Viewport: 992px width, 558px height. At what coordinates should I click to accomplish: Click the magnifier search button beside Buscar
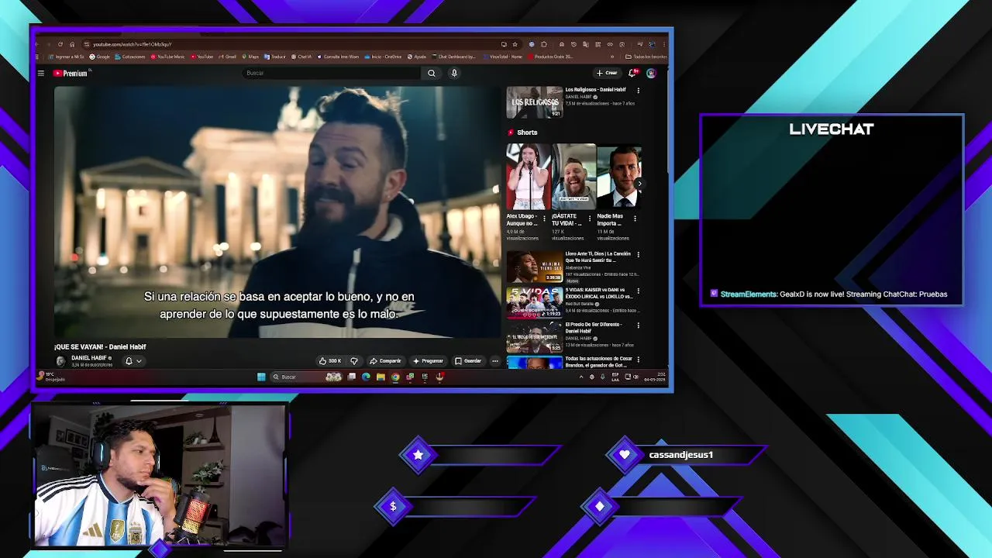click(432, 73)
